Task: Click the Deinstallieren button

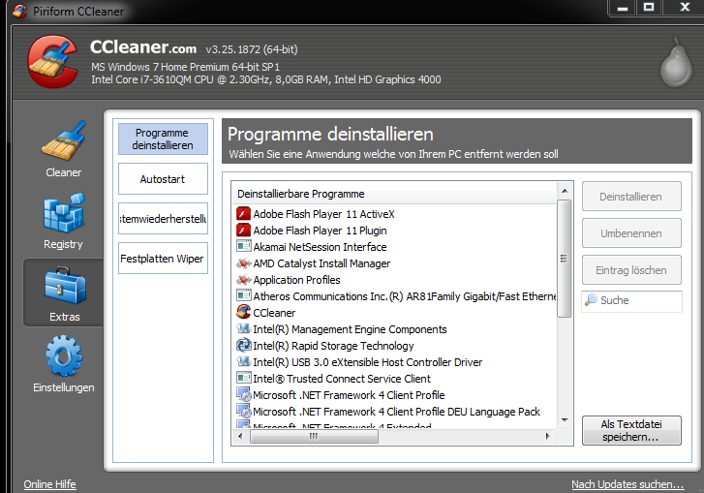Action: [x=631, y=197]
